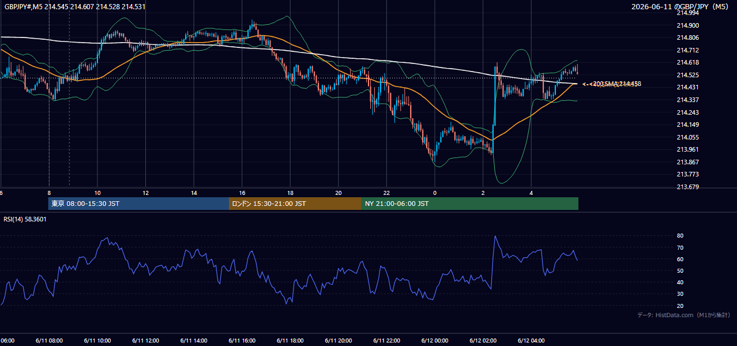Click price axis label 214.806

(687, 37)
